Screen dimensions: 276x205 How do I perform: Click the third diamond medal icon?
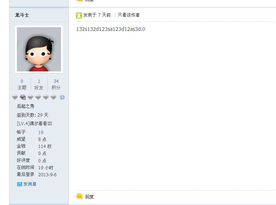(30, 97)
